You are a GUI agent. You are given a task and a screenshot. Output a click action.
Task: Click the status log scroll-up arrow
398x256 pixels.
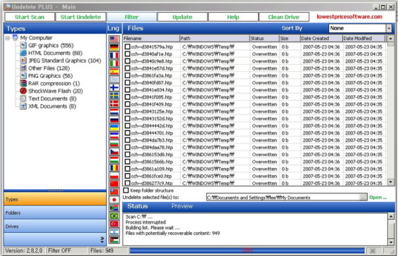pos(391,217)
